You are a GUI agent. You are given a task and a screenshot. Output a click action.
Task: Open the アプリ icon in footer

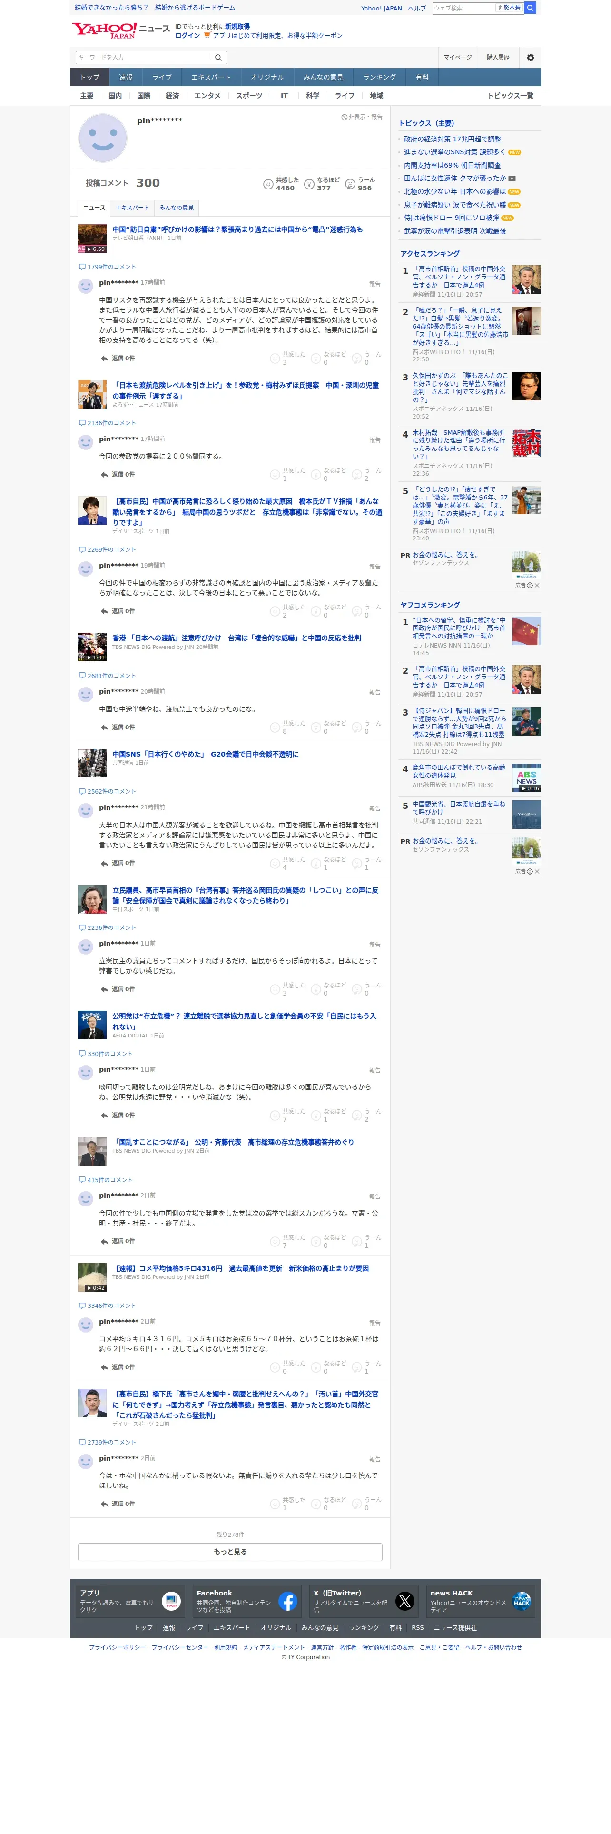tap(171, 1601)
